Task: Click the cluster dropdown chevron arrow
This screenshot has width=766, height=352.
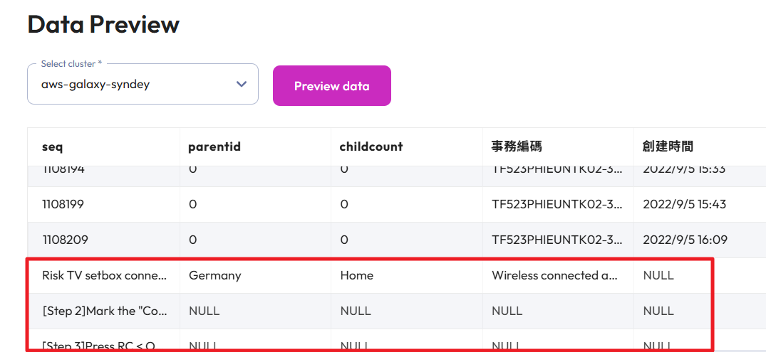Action: click(x=242, y=84)
